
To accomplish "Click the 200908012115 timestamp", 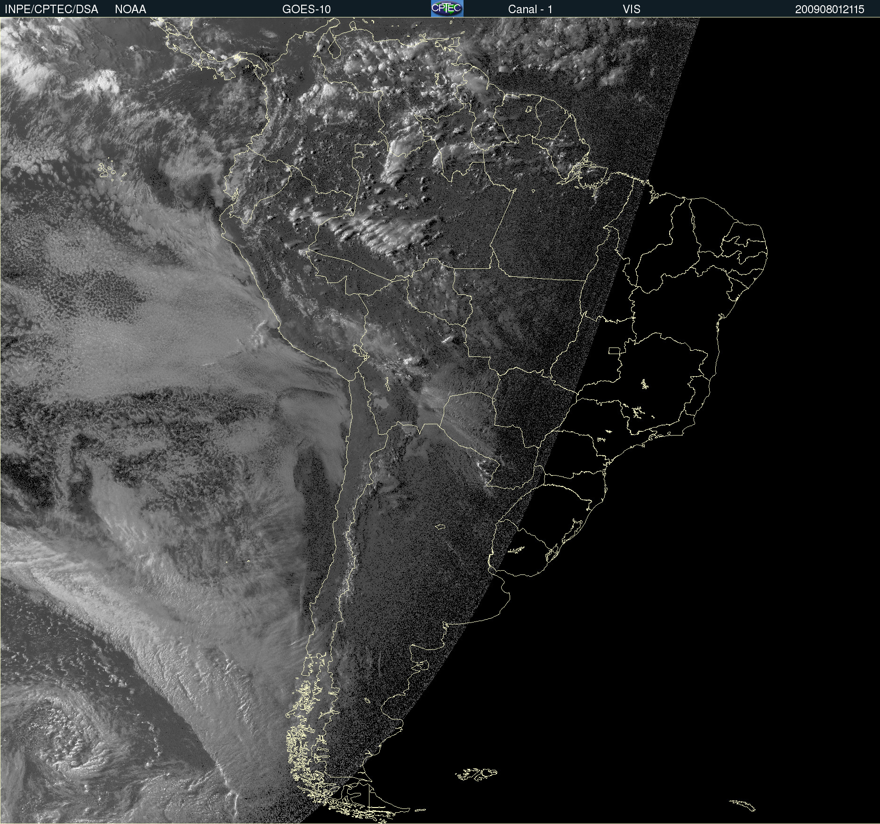I will point(830,9).
